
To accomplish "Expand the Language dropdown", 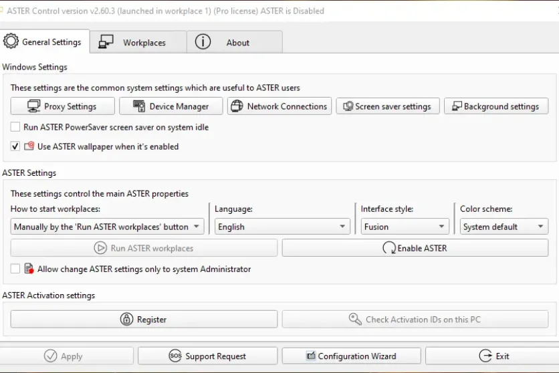I will pyautogui.click(x=282, y=227).
